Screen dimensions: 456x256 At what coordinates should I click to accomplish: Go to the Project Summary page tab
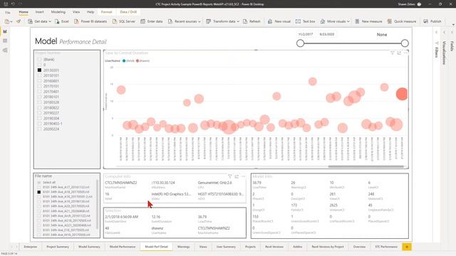pyautogui.click(x=58, y=247)
